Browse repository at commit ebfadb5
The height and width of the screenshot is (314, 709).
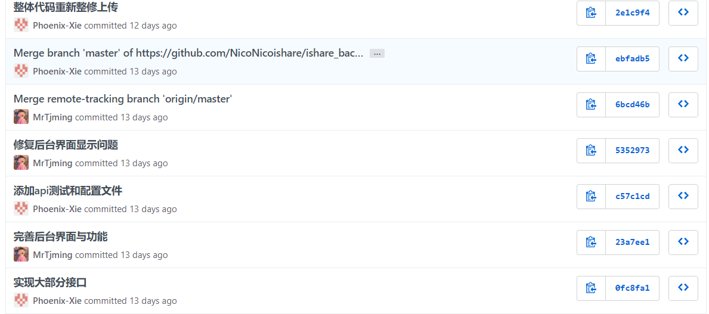(x=683, y=58)
